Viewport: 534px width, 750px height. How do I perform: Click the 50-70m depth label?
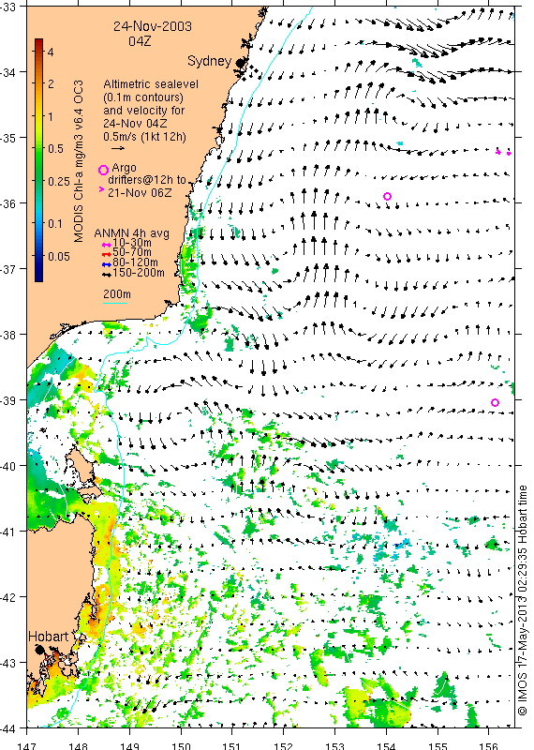(x=132, y=252)
